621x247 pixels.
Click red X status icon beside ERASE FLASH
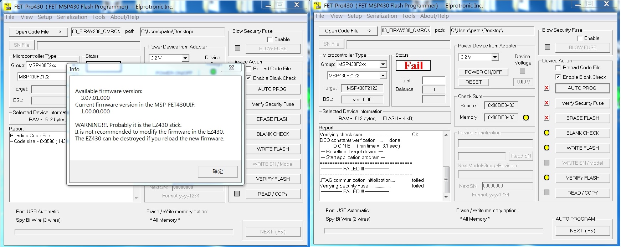546,118
